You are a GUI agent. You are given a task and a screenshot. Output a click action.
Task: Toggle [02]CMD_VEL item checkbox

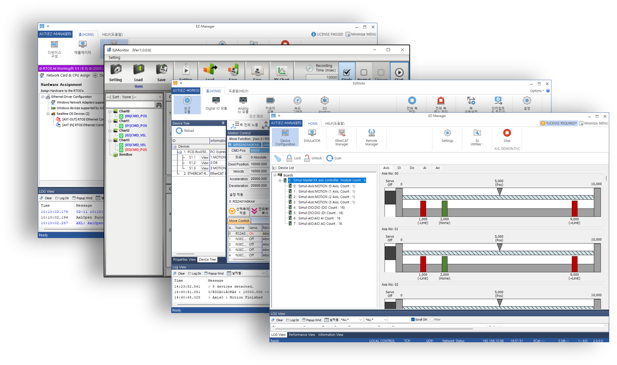pyautogui.click(x=121, y=135)
